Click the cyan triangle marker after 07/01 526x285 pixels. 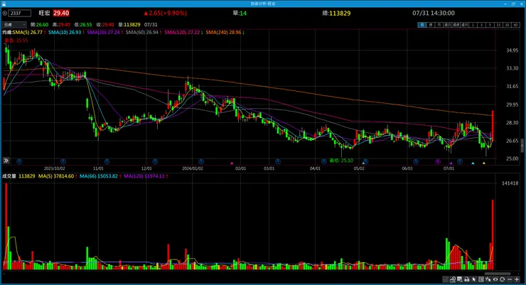click(473, 163)
